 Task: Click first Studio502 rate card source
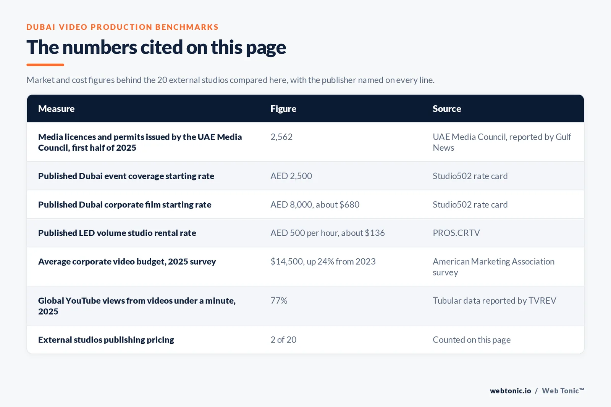(x=470, y=176)
